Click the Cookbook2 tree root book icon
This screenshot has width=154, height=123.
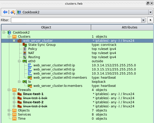pyautogui.click(x=9, y=33)
